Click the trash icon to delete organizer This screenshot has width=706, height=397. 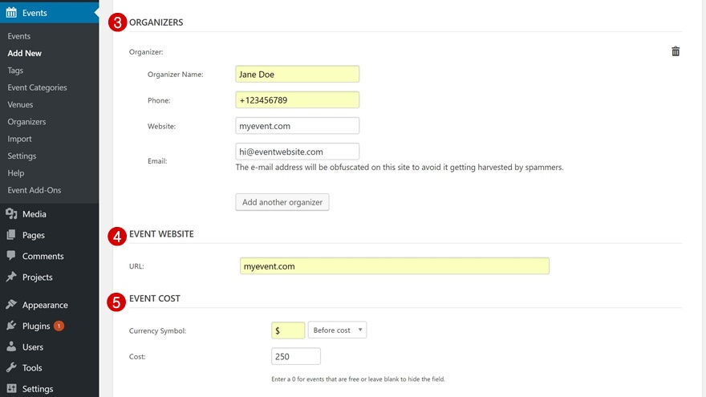(x=676, y=51)
